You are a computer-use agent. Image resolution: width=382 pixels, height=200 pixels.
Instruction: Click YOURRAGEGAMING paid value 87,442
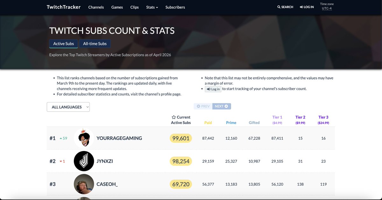coord(208,138)
